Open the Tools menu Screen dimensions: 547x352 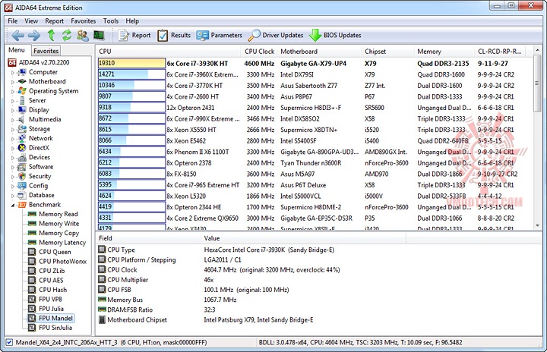coord(111,21)
